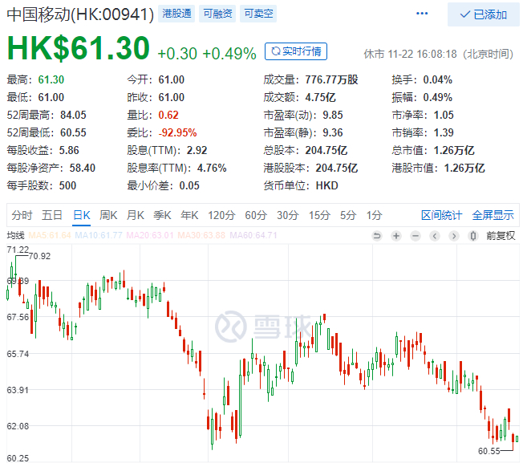This screenshot has height=463, width=523.
Task: Click the 60.55 low marker on chart
Action: (x=489, y=451)
